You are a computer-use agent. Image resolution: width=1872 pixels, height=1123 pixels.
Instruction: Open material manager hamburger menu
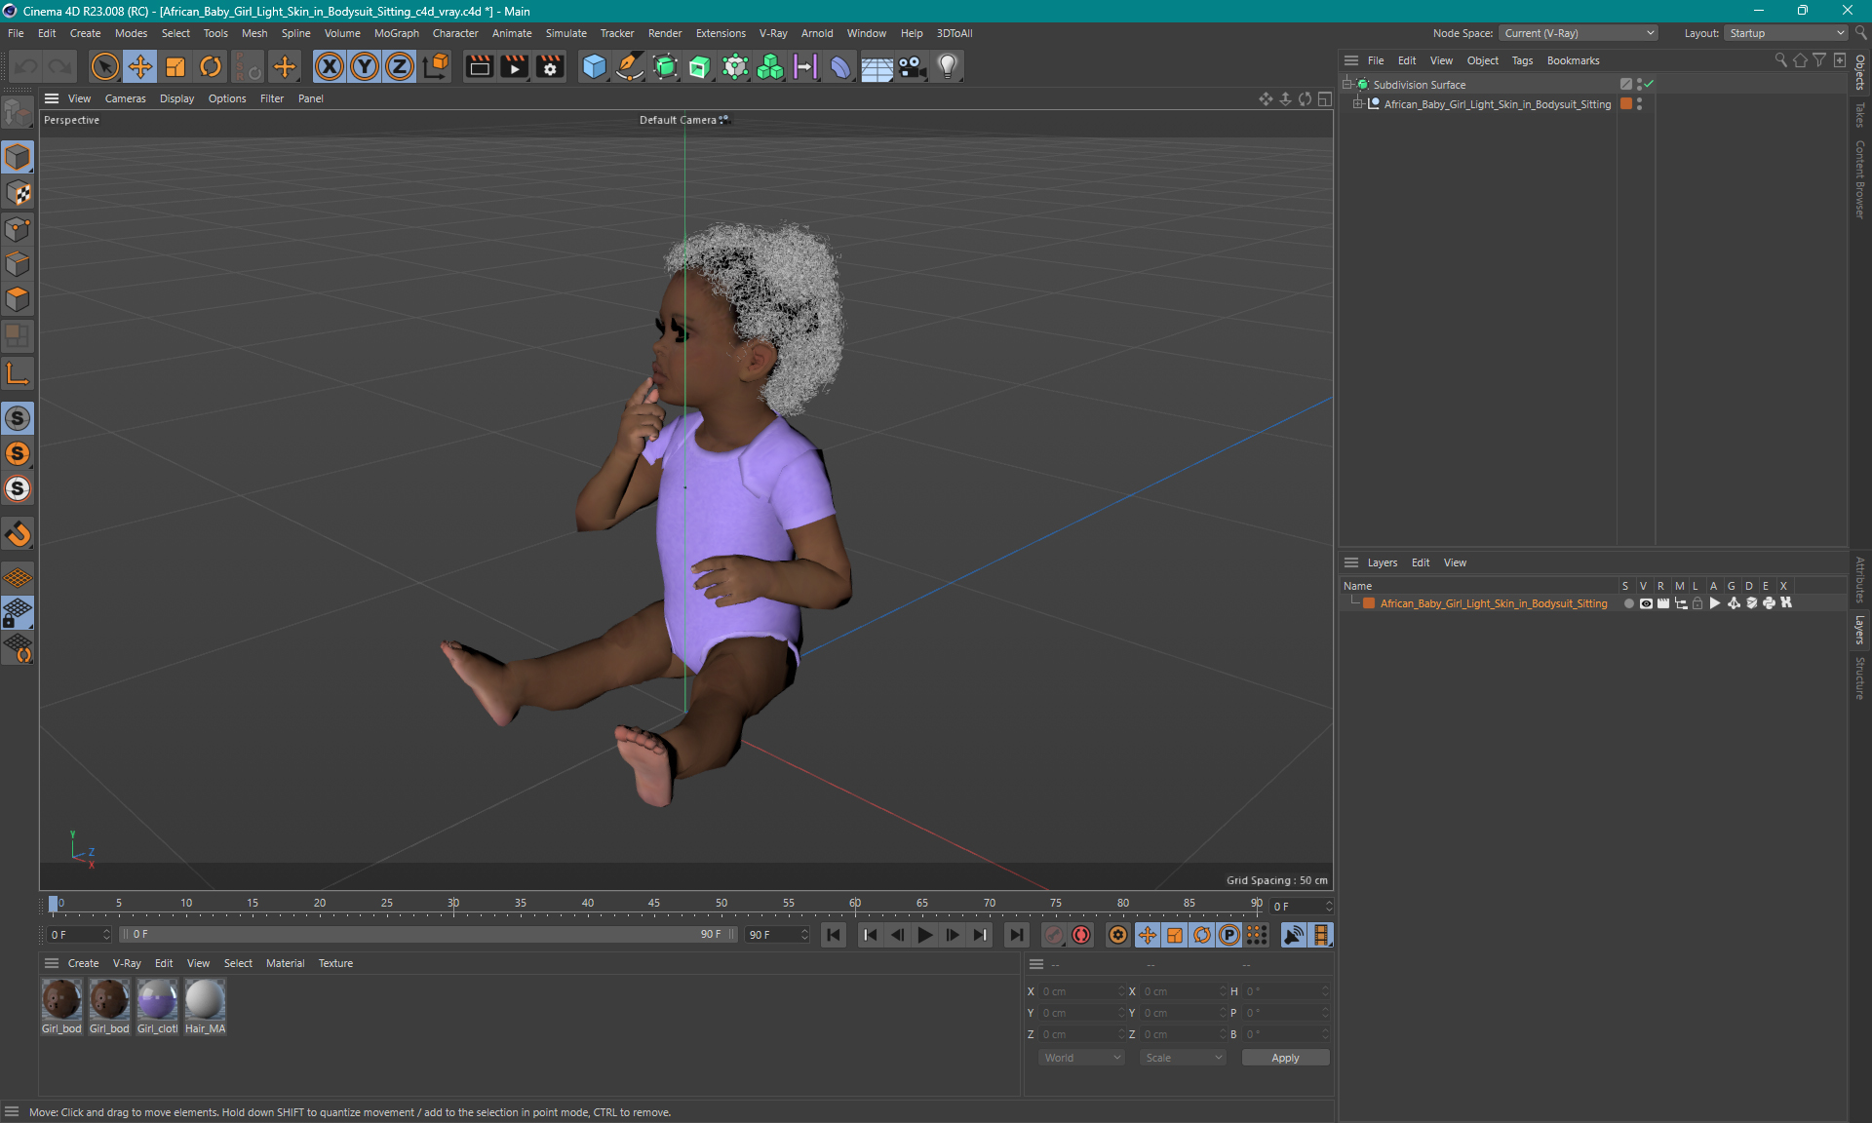52,963
